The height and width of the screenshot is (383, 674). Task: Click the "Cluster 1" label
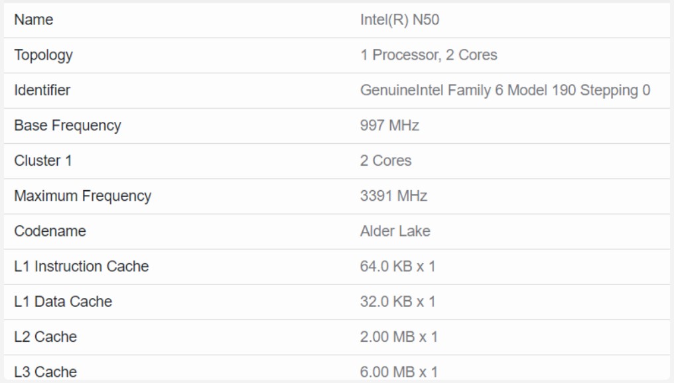point(43,160)
